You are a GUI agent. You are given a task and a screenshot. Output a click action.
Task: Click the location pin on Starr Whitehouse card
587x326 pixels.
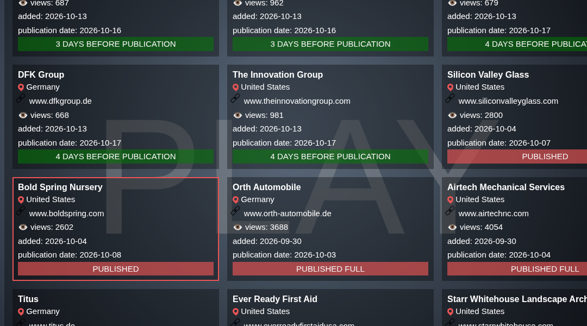pyautogui.click(x=451, y=311)
